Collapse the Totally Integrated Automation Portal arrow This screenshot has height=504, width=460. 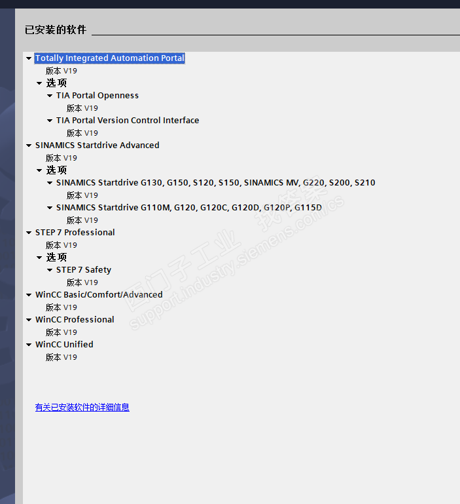click(29, 58)
